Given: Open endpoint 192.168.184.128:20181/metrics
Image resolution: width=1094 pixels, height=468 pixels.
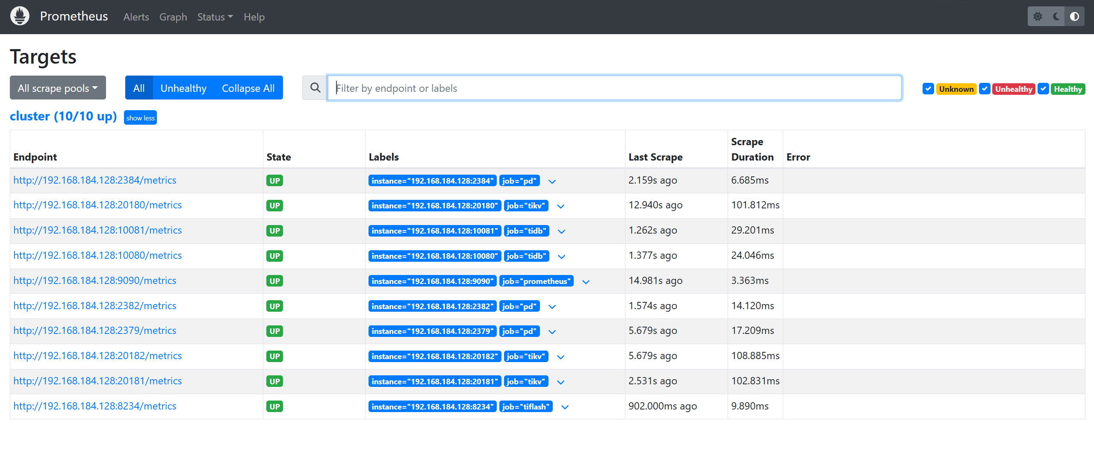Looking at the screenshot, I should point(97,380).
